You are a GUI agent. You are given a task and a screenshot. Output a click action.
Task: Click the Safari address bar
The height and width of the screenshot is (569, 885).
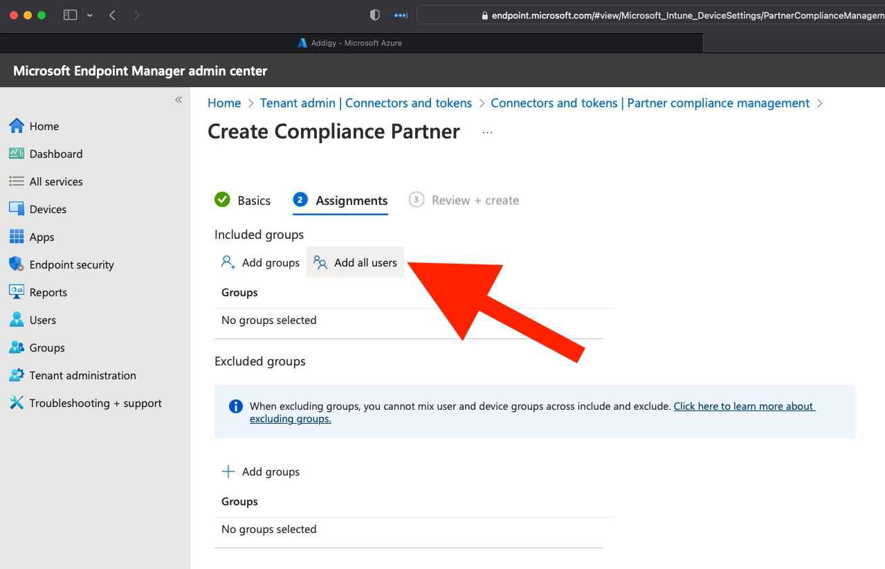650,15
